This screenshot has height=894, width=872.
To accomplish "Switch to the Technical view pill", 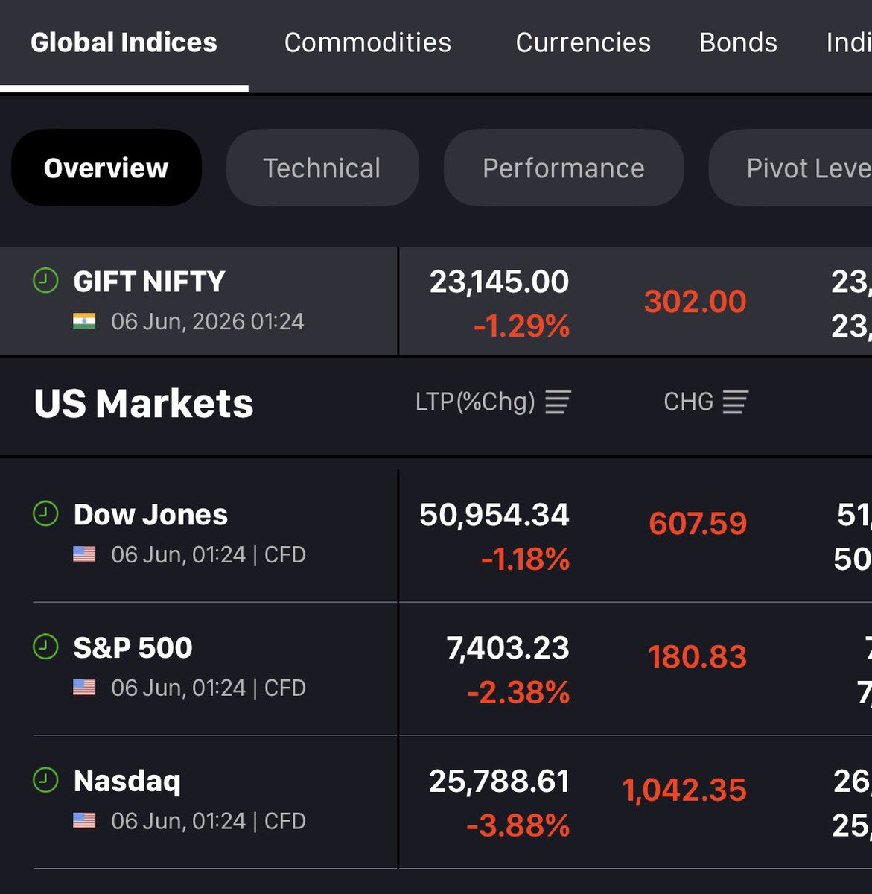I will pyautogui.click(x=322, y=168).
